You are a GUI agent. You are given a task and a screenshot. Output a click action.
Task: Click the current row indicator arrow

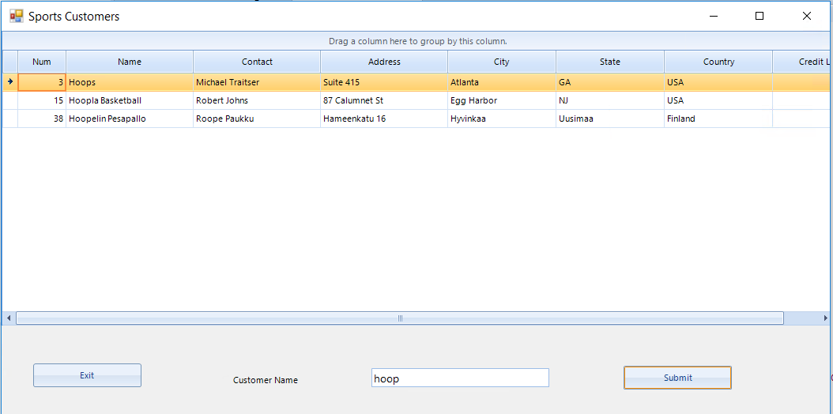point(10,81)
